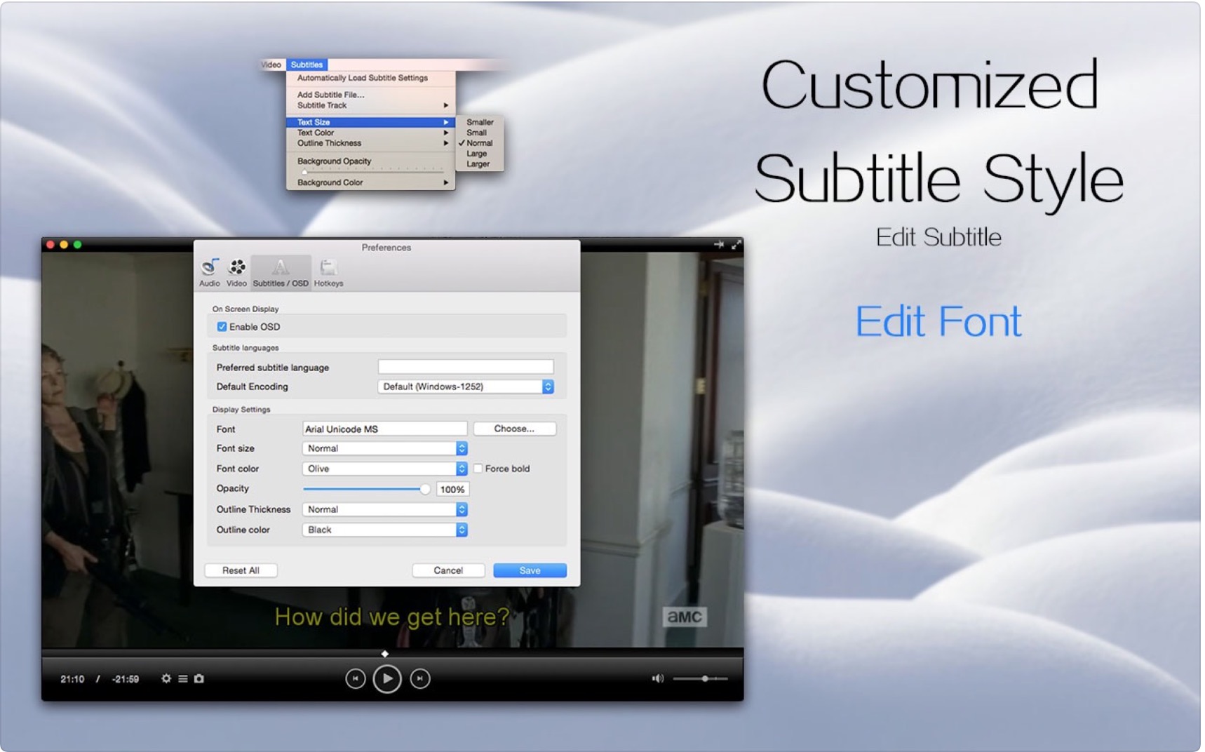Select the Text Size menu entry

pyautogui.click(x=370, y=122)
